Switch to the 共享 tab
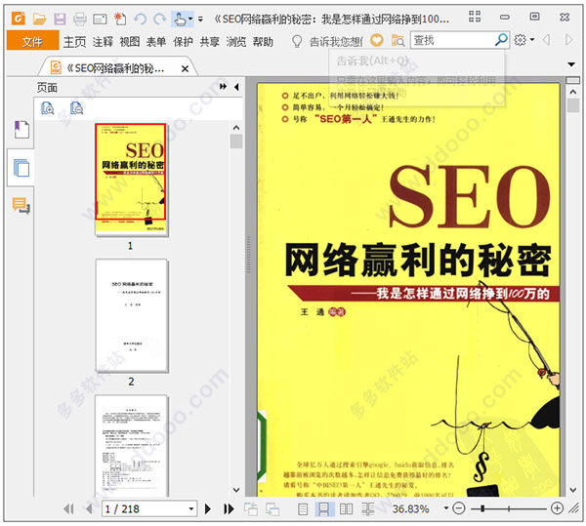 pyautogui.click(x=209, y=41)
